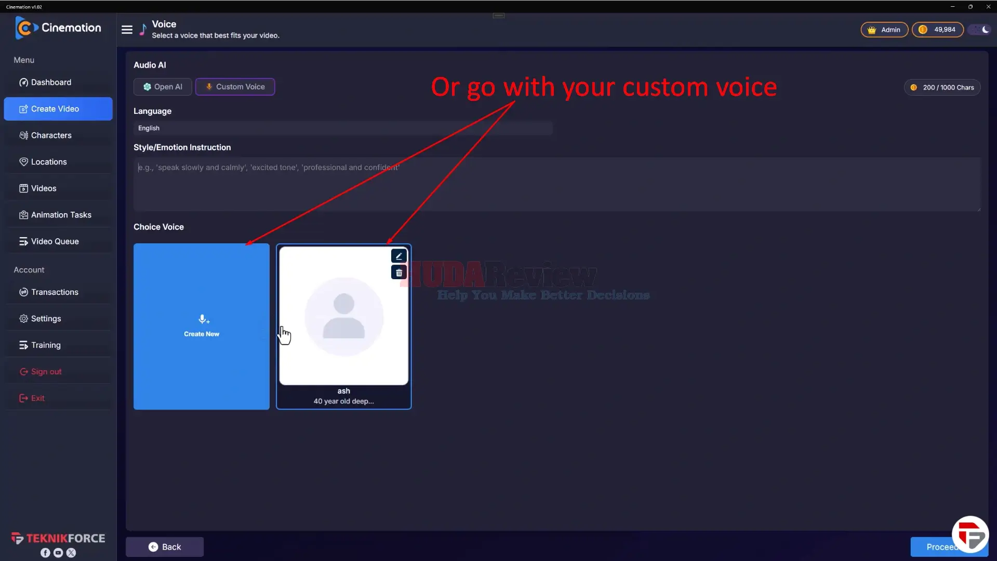997x561 pixels.
Task: Click the Proceed button
Action: pos(942,547)
